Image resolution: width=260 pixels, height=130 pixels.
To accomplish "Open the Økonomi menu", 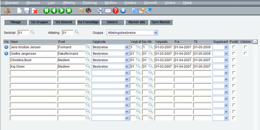I will (x=33, y=3).
